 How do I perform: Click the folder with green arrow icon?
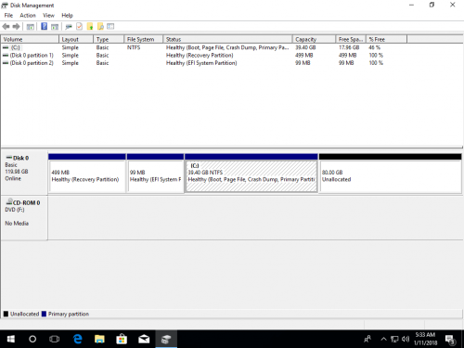(90, 27)
